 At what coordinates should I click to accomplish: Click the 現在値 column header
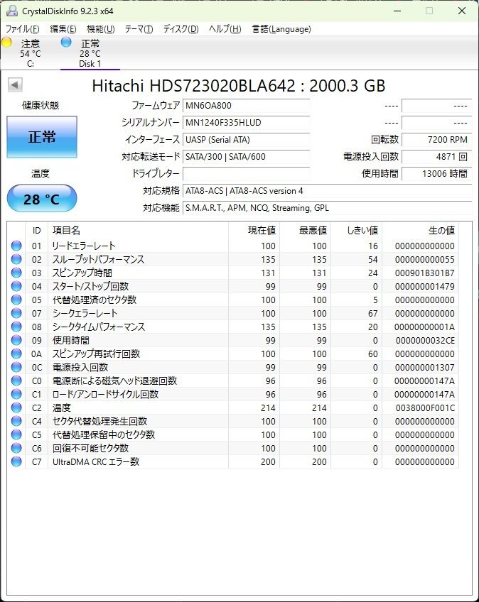[254, 230]
